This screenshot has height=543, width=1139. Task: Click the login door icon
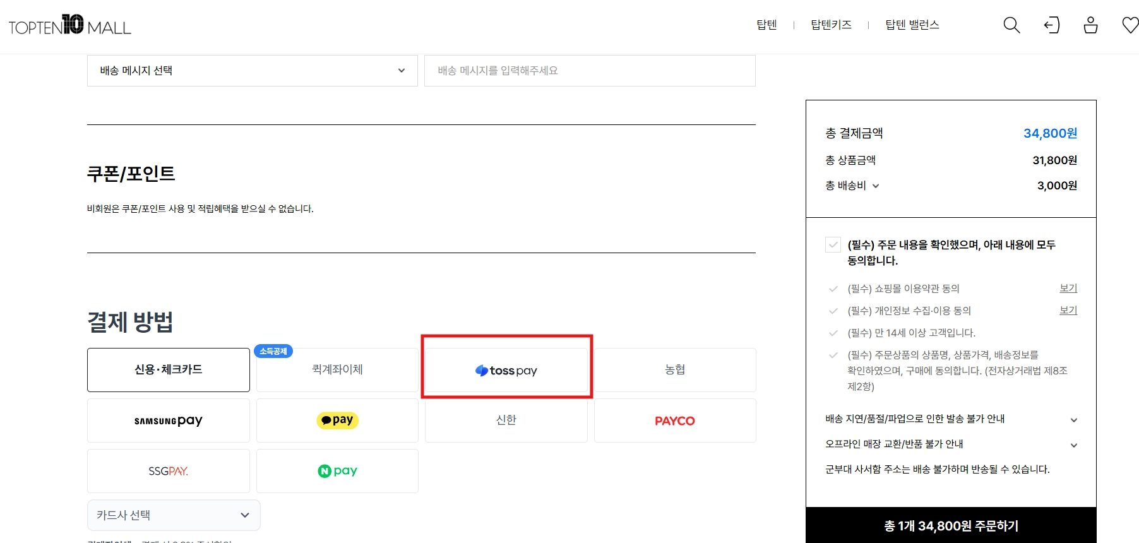click(x=1051, y=25)
